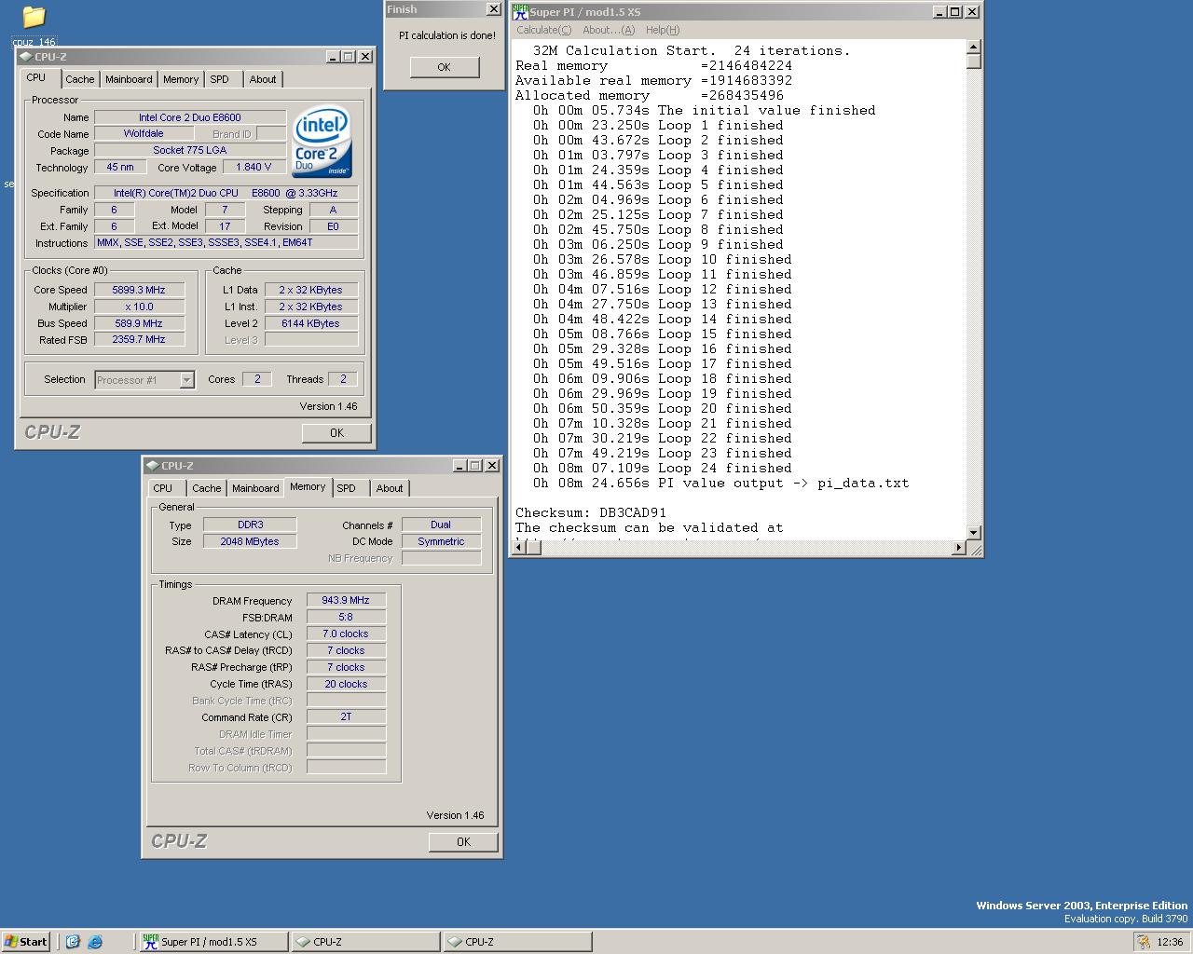Click DC Mode value Symmetric
Viewport: 1193px width, 954px height.
[441, 542]
